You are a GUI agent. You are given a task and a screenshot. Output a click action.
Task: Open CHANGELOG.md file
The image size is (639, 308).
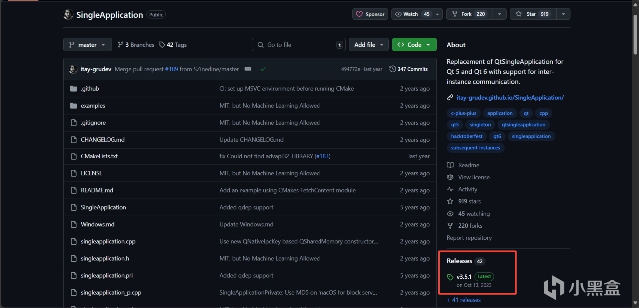click(103, 140)
